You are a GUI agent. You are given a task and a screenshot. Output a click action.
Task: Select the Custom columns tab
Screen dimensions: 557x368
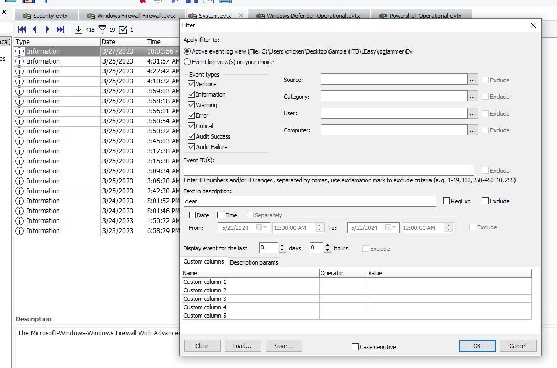[204, 261]
